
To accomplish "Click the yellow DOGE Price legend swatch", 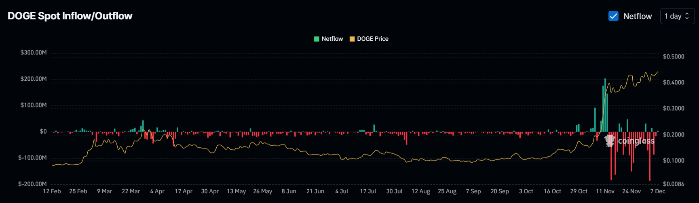I will (x=352, y=39).
